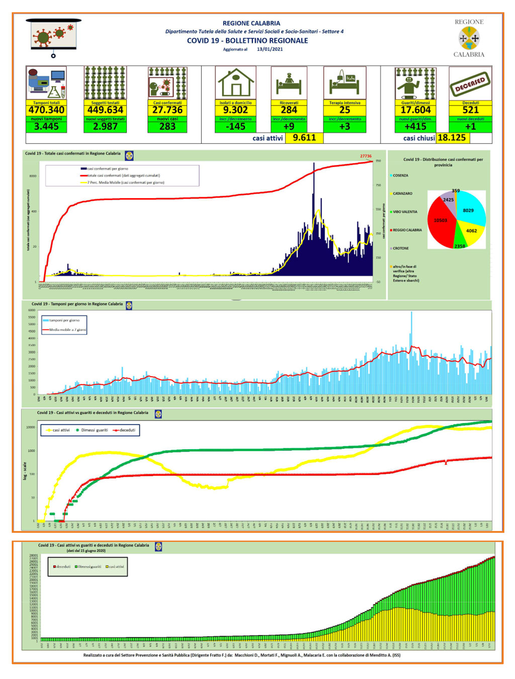Viewport: 515px width, 679px height.
Task: Click the virus presentation board icon
Action: pyautogui.click(x=53, y=38)
